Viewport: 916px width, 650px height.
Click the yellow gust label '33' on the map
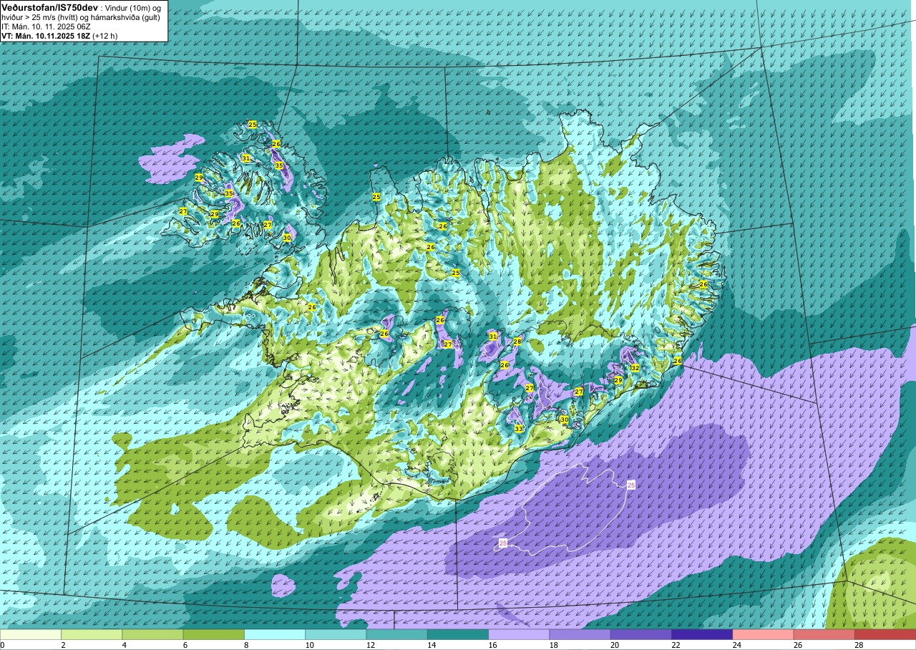coord(518,428)
